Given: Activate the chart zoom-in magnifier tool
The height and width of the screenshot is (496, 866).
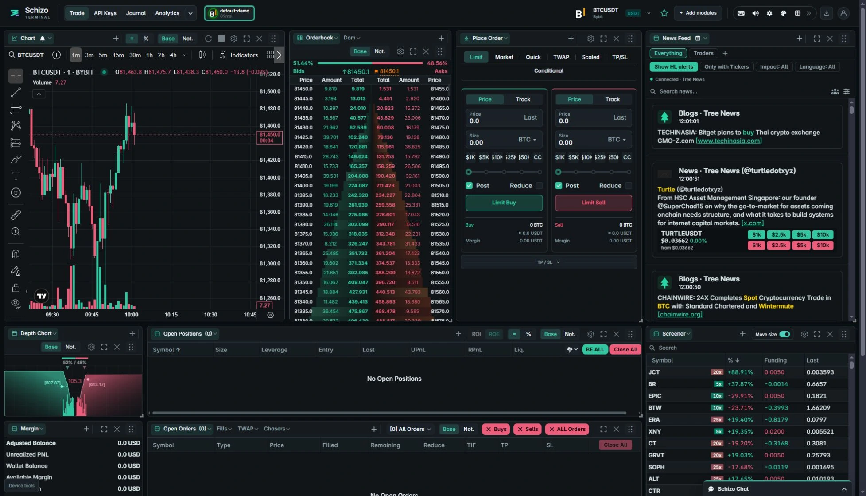Looking at the screenshot, I should point(16,232).
